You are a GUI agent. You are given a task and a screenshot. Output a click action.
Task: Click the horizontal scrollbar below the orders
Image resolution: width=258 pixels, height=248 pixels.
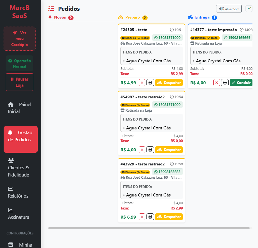click(x=149, y=228)
